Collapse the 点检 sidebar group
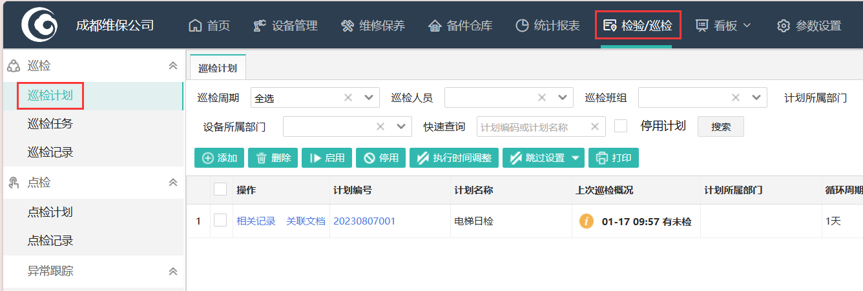Image resolution: width=863 pixels, height=291 pixels. click(173, 183)
